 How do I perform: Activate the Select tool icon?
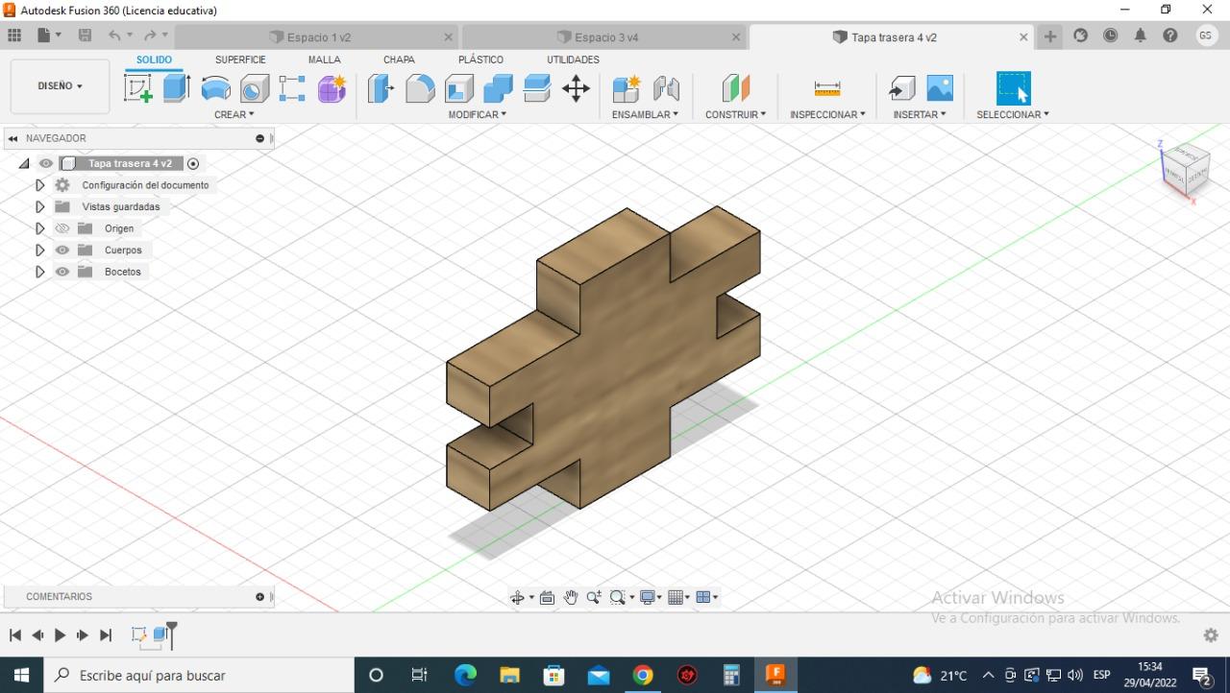[x=1013, y=88]
